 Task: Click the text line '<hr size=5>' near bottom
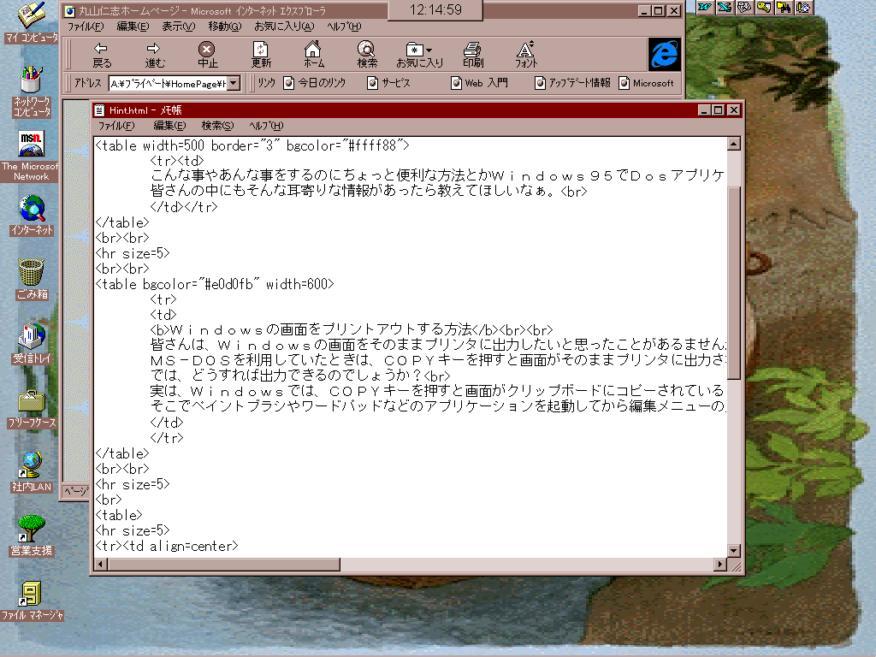[x=133, y=530]
